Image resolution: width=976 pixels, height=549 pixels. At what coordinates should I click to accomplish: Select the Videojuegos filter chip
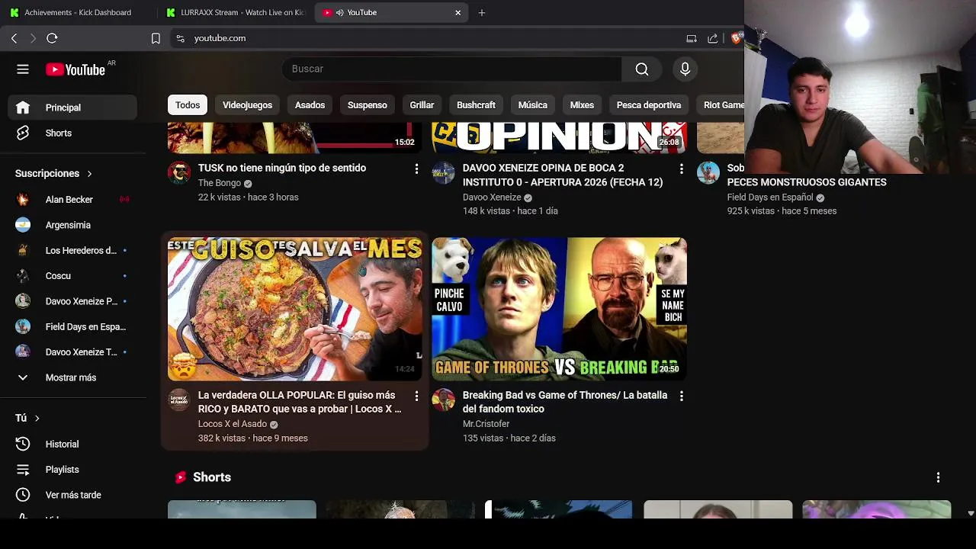pyautogui.click(x=247, y=105)
